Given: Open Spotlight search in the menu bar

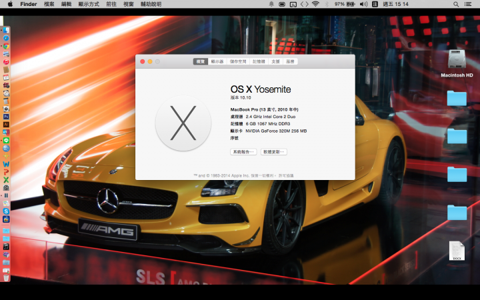Looking at the screenshot, I should [x=456, y=4].
